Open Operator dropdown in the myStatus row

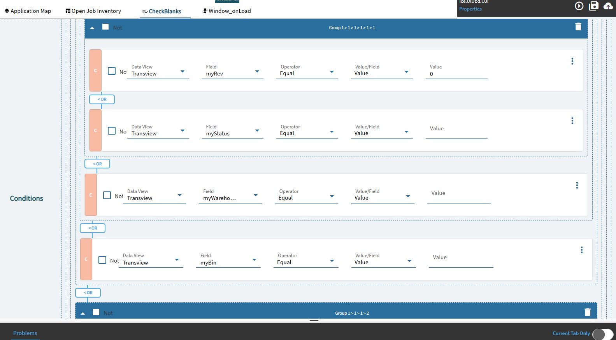(x=307, y=131)
